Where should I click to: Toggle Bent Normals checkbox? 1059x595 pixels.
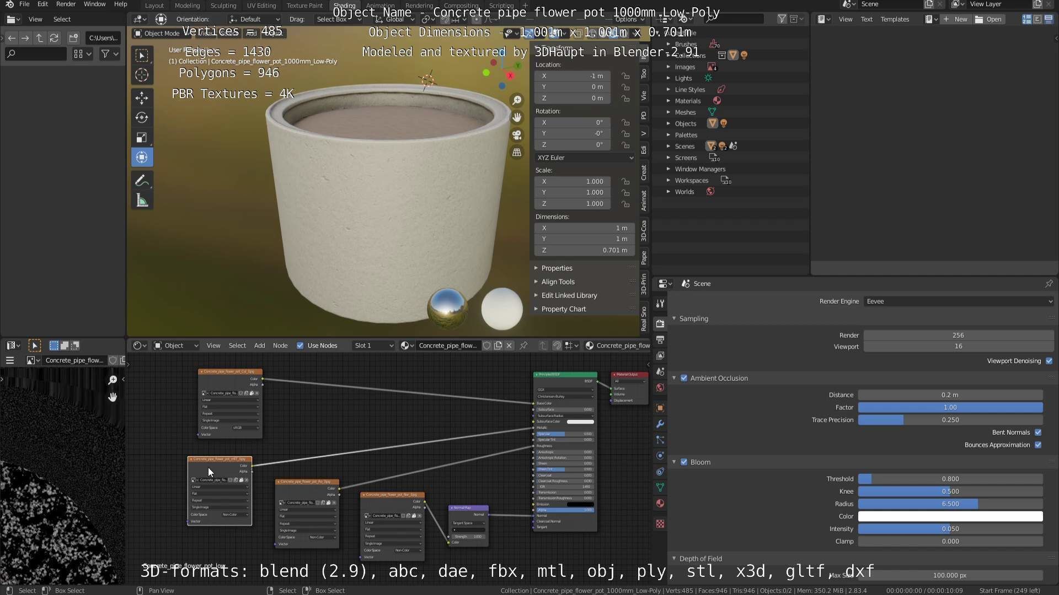click(x=1038, y=432)
